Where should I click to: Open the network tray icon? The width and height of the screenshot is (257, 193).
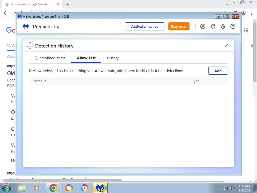[x=226, y=188]
